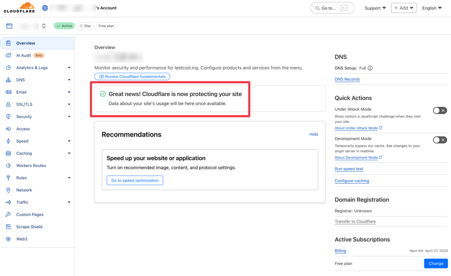Expand the Security submenu arrow
Screen dimensions: 451x276
tap(69, 116)
